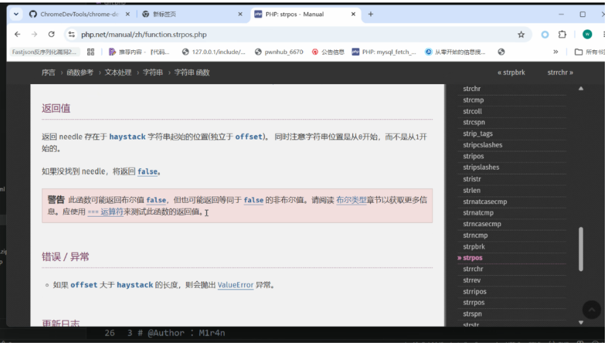
Task: Open the apps grid icon in bookmarks bar
Action: [x=91, y=52]
